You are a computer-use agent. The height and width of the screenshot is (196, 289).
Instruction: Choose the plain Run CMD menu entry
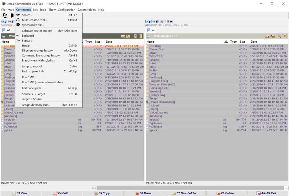pyautogui.click(x=49, y=77)
